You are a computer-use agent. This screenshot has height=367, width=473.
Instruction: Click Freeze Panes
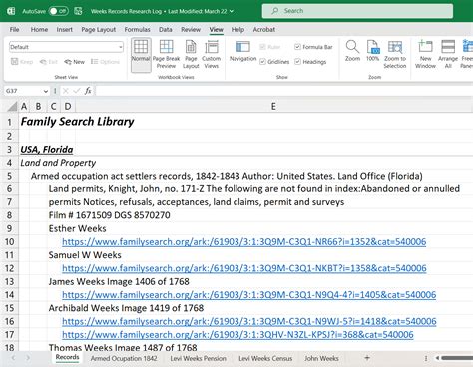[x=467, y=54]
